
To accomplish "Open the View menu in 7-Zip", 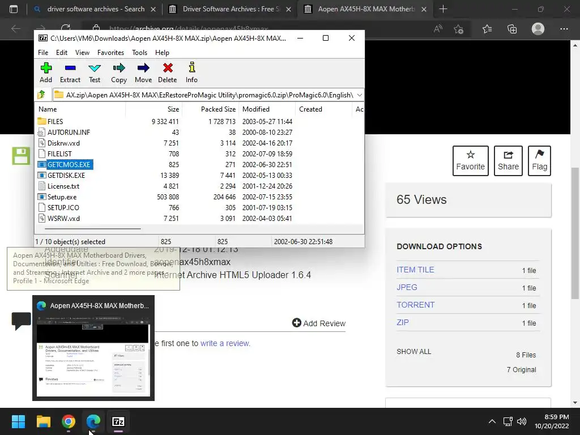I will 82,53.
